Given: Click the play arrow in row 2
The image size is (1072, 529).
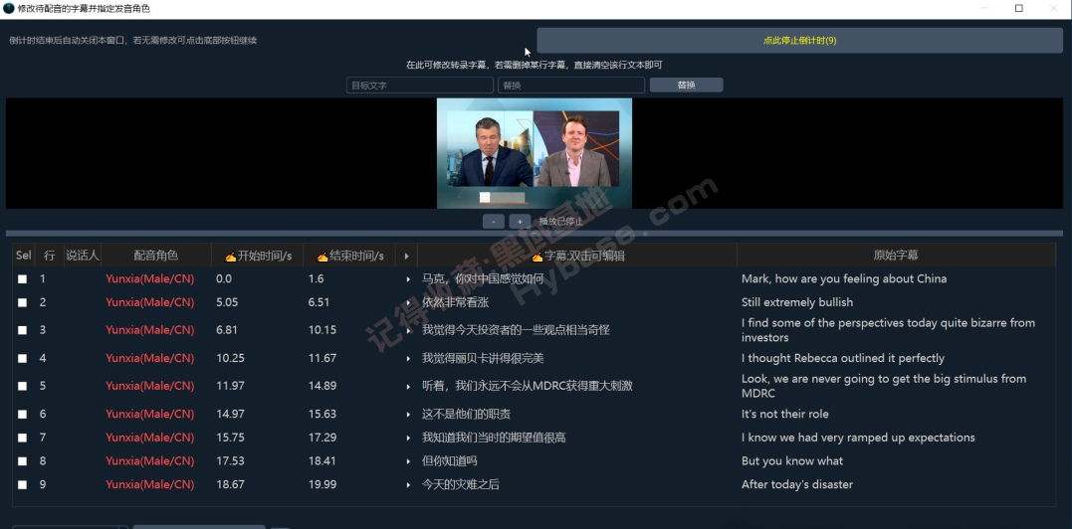Looking at the screenshot, I should (407, 302).
